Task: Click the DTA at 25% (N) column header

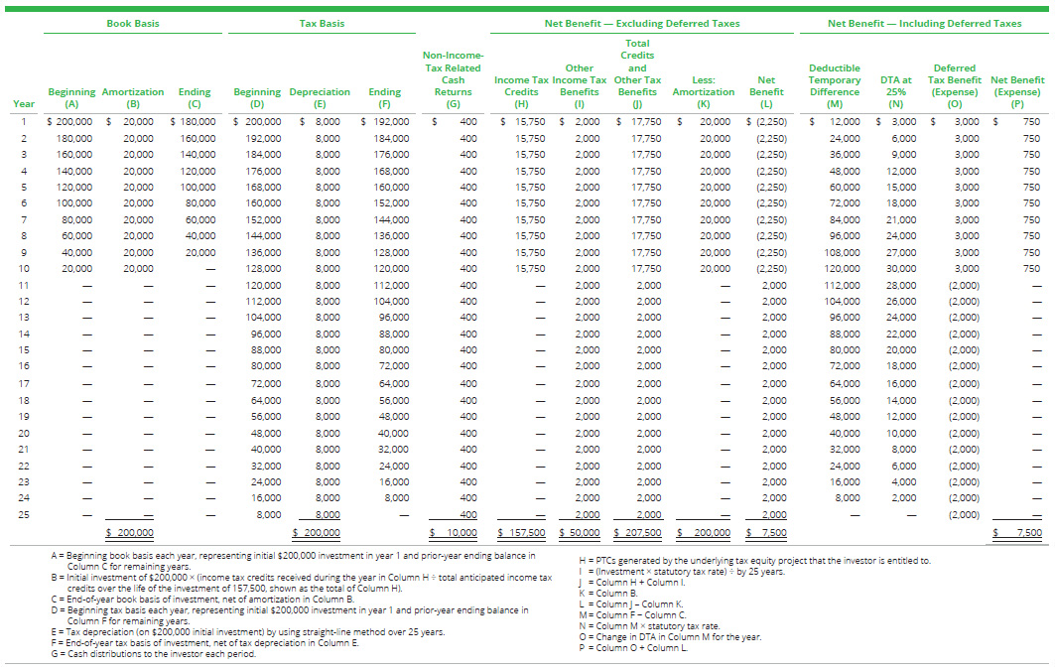Action: click(x=895, y=91)
